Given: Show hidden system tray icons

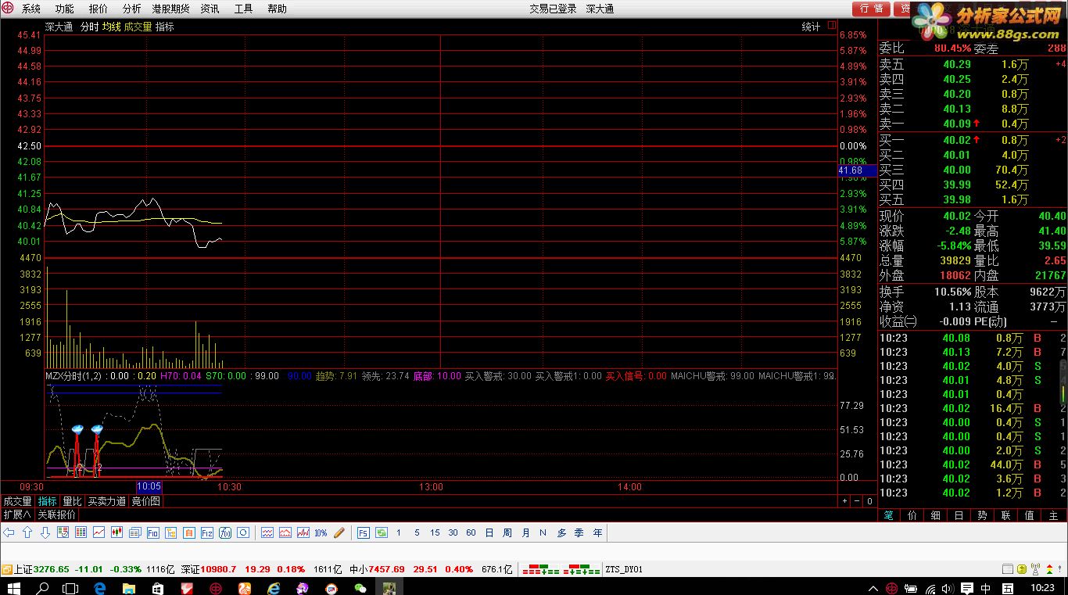Looking at the screenshot, I should click(x=873, y=589).
